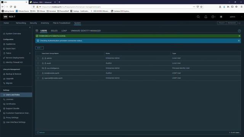
Task: Expand the Fabric sidebar submenu arrow
Action: pos(30,53)
